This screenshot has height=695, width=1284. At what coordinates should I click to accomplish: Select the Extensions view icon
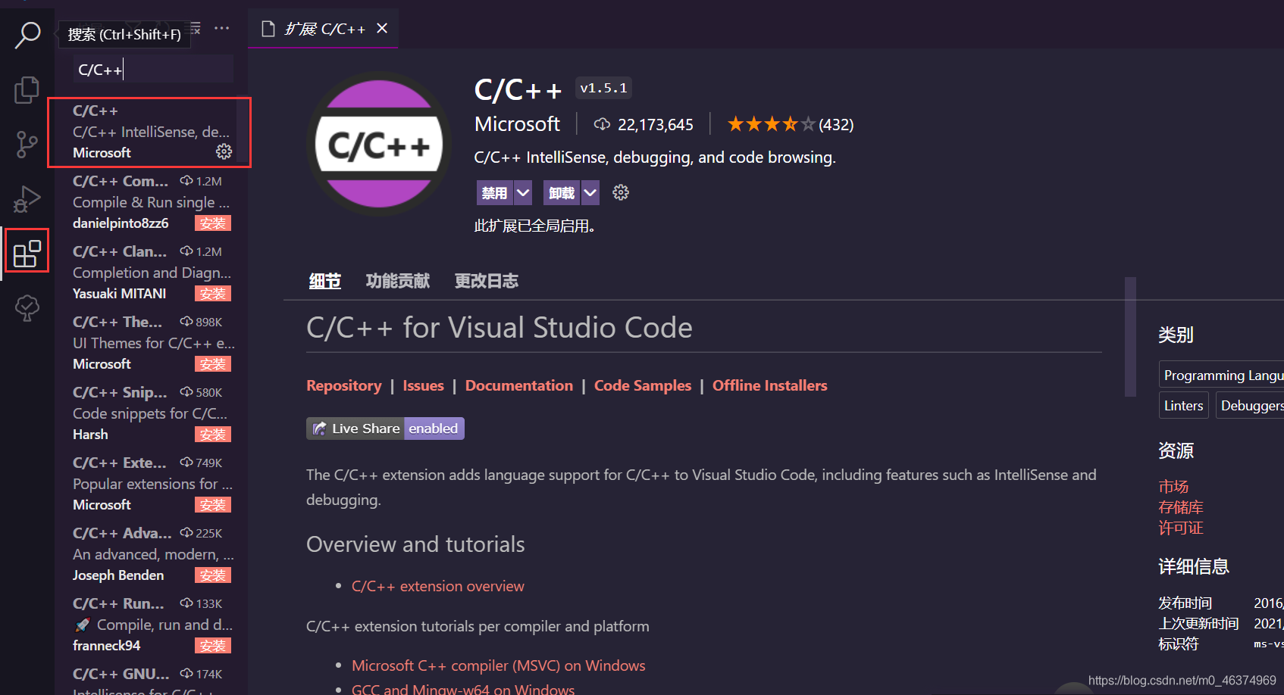coord(27,251)
